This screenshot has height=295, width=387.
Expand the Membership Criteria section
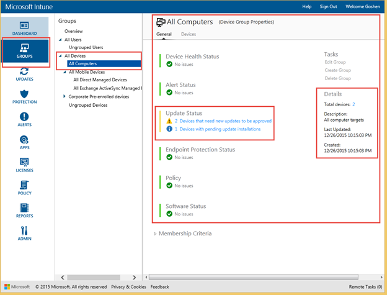pyautogui.click(x=155, y=234)
